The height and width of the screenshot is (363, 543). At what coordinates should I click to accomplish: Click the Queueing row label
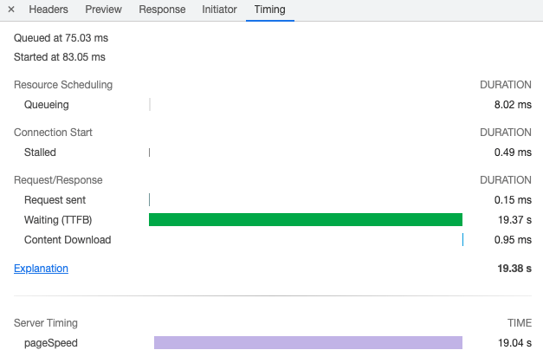coord(47,105)
